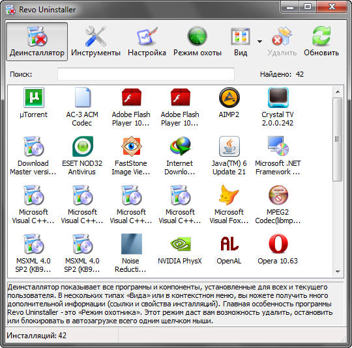Activate Режим охоты hunter mode
The height and width of the screenshot is (348, 352).
[x=198, y=42]
